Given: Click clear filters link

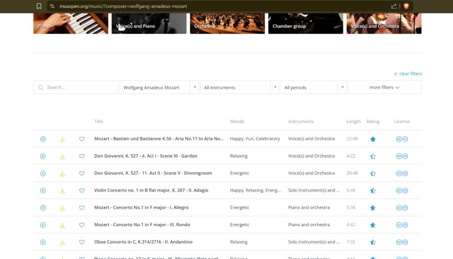Looking at the screenshot, I should point(408,74).
